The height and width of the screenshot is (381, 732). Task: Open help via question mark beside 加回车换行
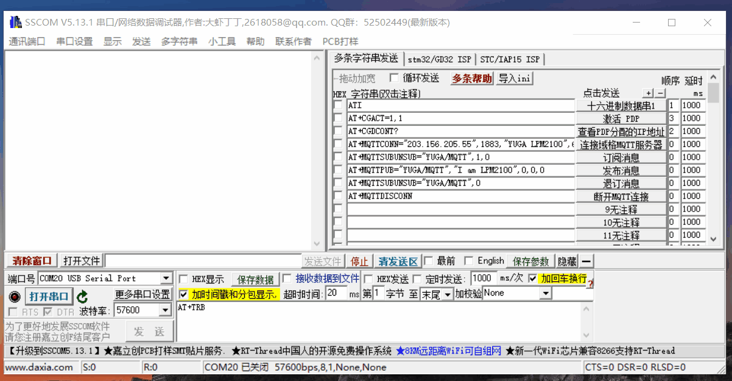tap(591, 282)
